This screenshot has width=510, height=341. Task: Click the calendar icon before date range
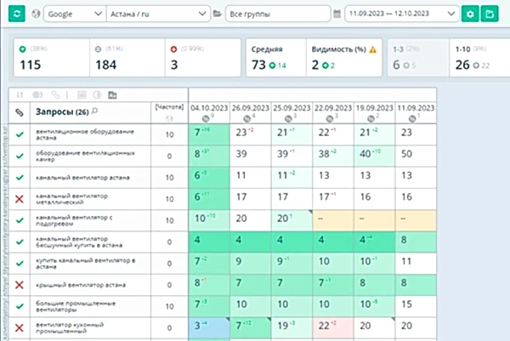click(337, 14)
